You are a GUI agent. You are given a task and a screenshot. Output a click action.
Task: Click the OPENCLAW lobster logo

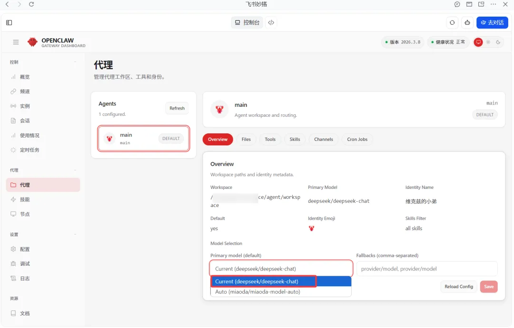[x=32, y=42]
